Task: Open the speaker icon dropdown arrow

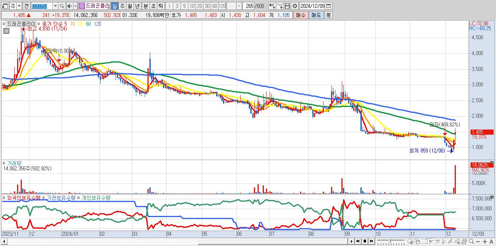Action: (75, 6)
